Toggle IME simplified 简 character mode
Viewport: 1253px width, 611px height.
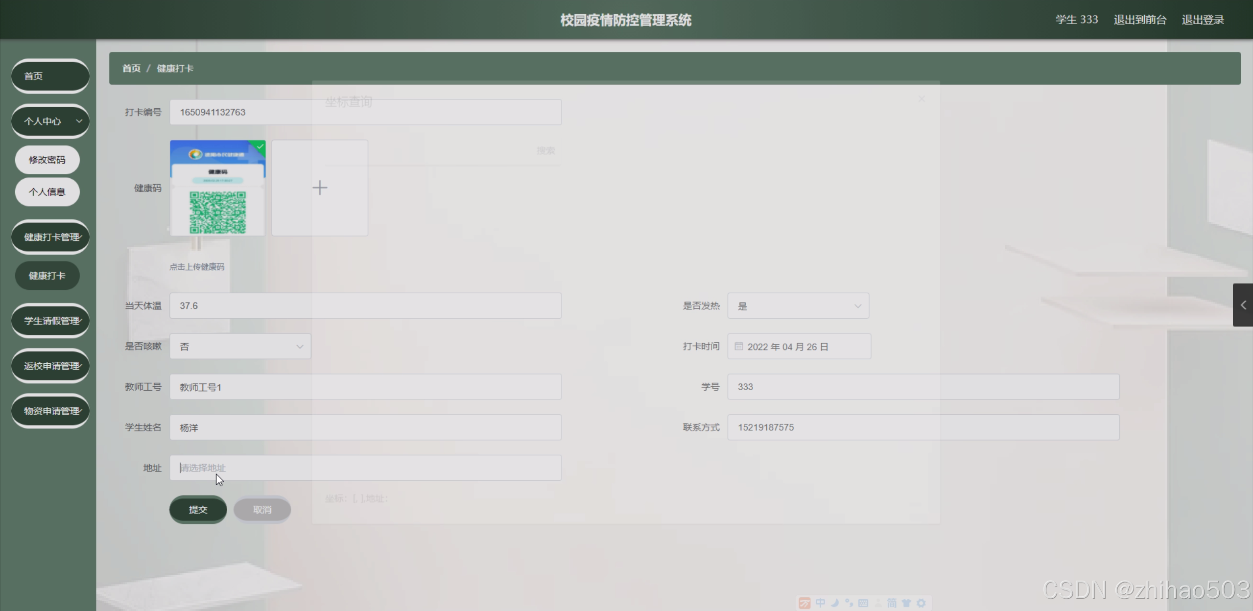pos(892,603)
